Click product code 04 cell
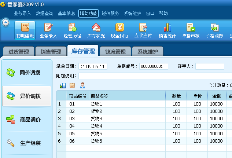Viewport: 232px width, 158px height. click(78, 126)
